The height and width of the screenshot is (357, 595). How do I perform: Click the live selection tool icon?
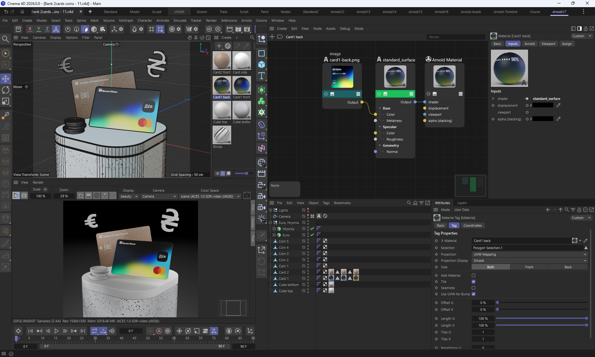tap(6, 53)
